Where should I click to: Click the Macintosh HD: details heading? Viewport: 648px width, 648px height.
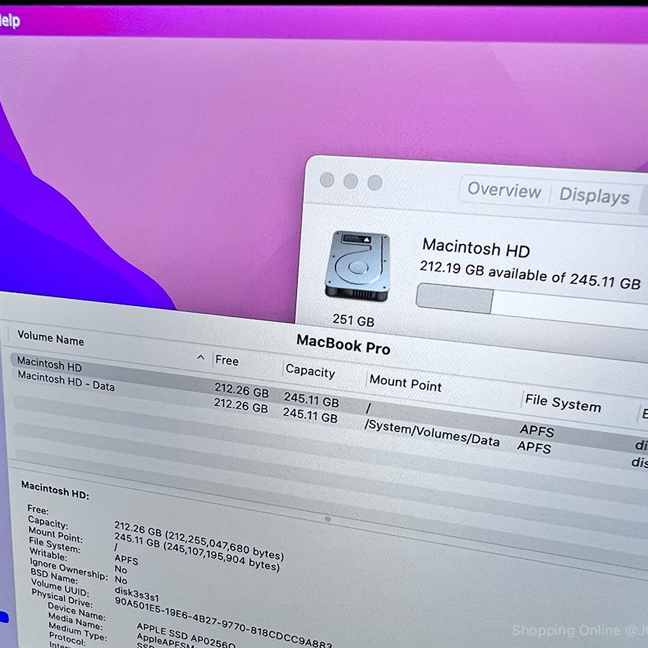pyautogui.click(x=55, y=490)
